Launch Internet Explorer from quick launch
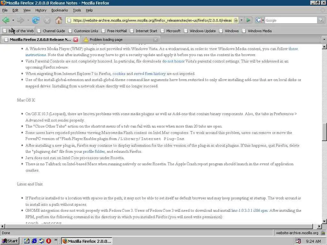Image resolution: width=327 pixels, height=245 pixels. pyautogui.click(x=34, y=241)
